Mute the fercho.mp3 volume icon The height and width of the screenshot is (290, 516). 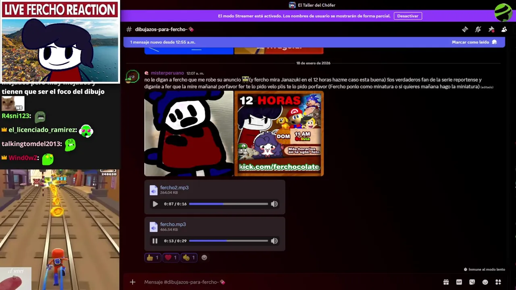point(274,241)
